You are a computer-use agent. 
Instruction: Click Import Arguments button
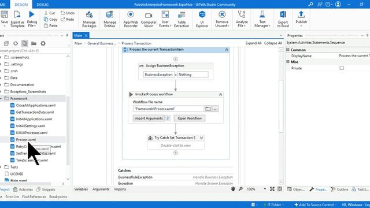149,118
